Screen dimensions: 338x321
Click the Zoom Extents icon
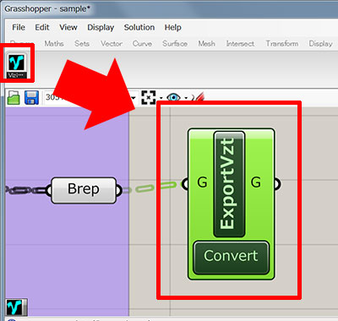tap(149, 98)
